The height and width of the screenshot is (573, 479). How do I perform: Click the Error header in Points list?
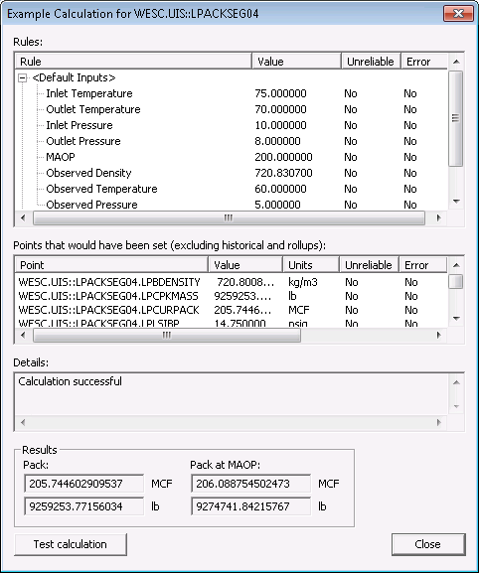pos(422,265)
